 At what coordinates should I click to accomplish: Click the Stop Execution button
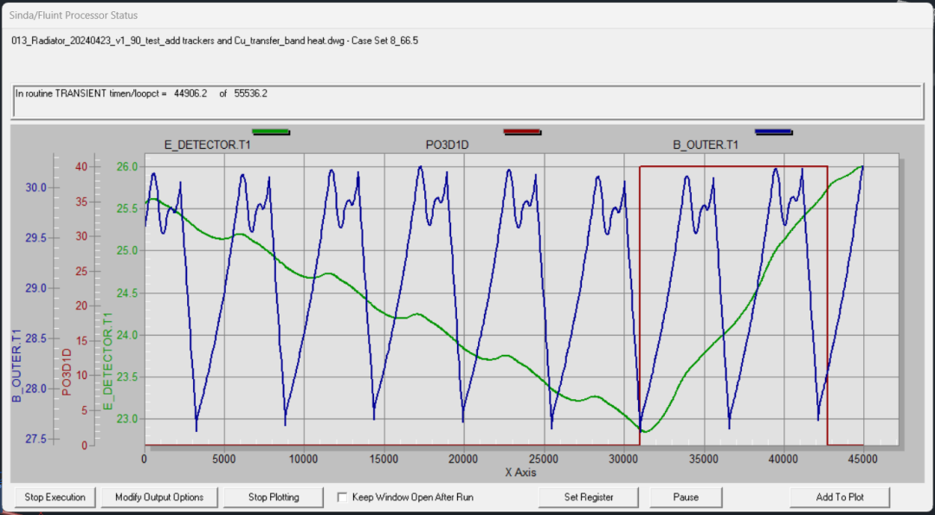click(55, 497)
